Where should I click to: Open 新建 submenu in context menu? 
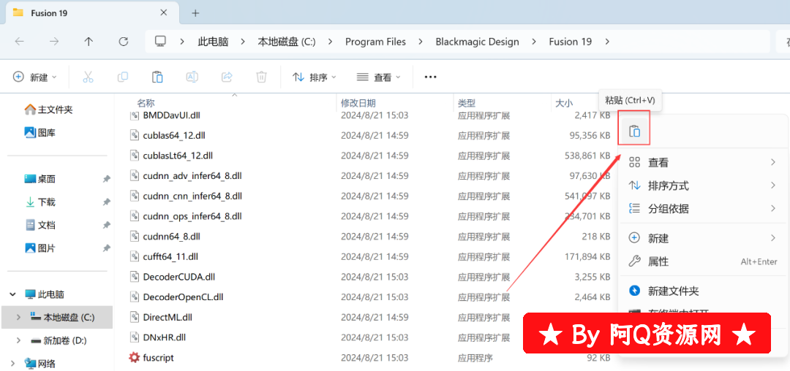[x=703, y=238]
